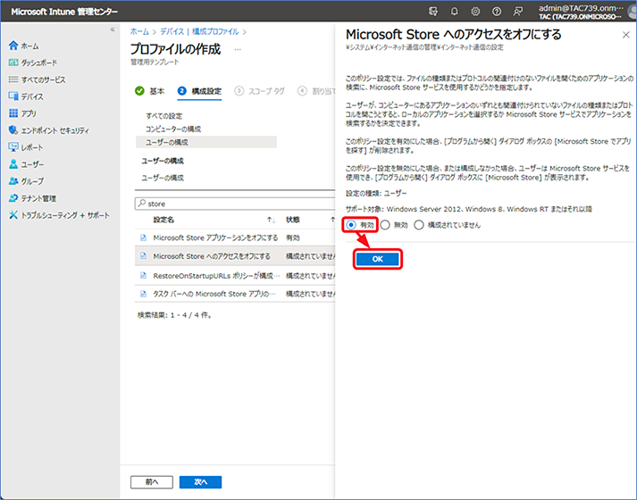Open the ellipsis menu beside プロファイルの作成
637x500 pixels.
click(238, 49)
